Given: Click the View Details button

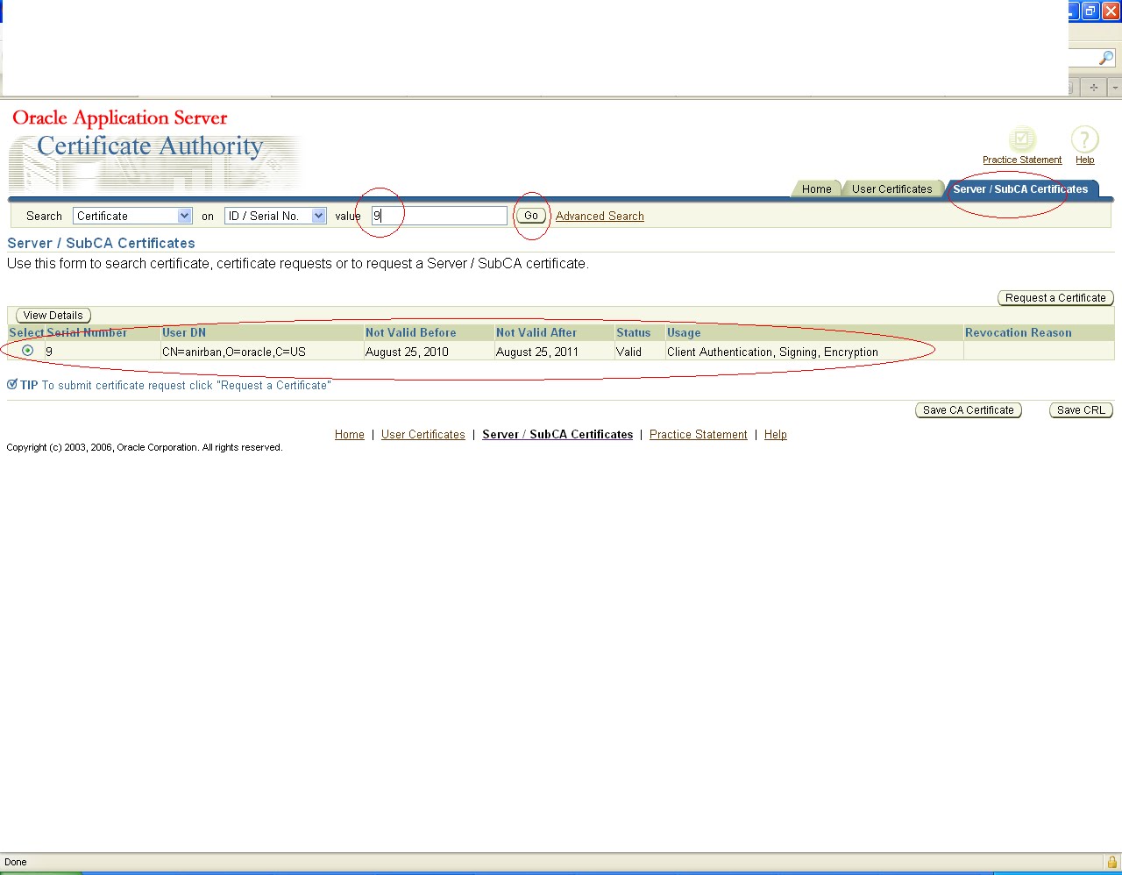Looking at the screenshot, I should point(53,315).
